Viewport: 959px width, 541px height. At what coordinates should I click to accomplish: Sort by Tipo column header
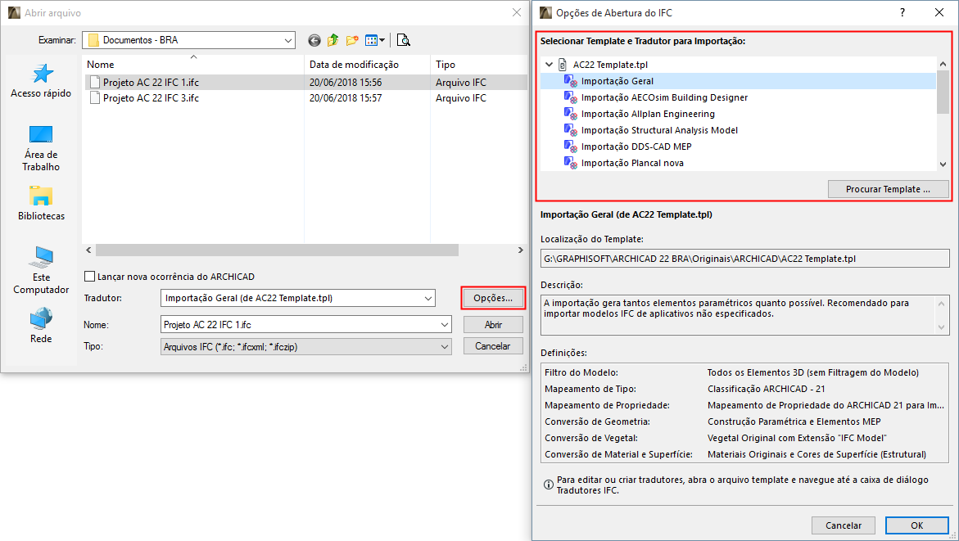[x=478, y=64]
